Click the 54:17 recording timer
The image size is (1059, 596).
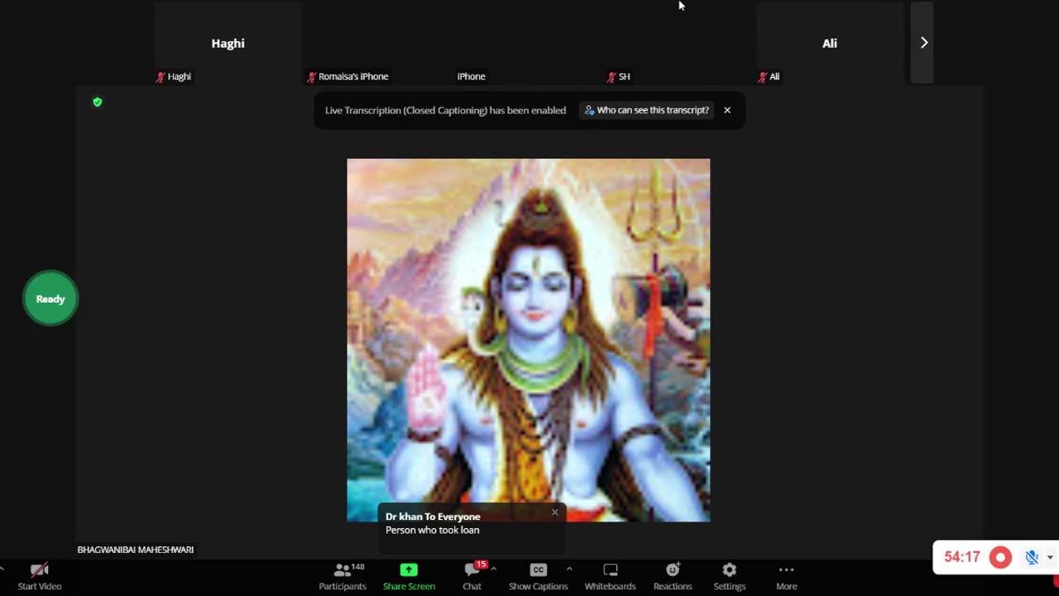click(x=962, y=557)
